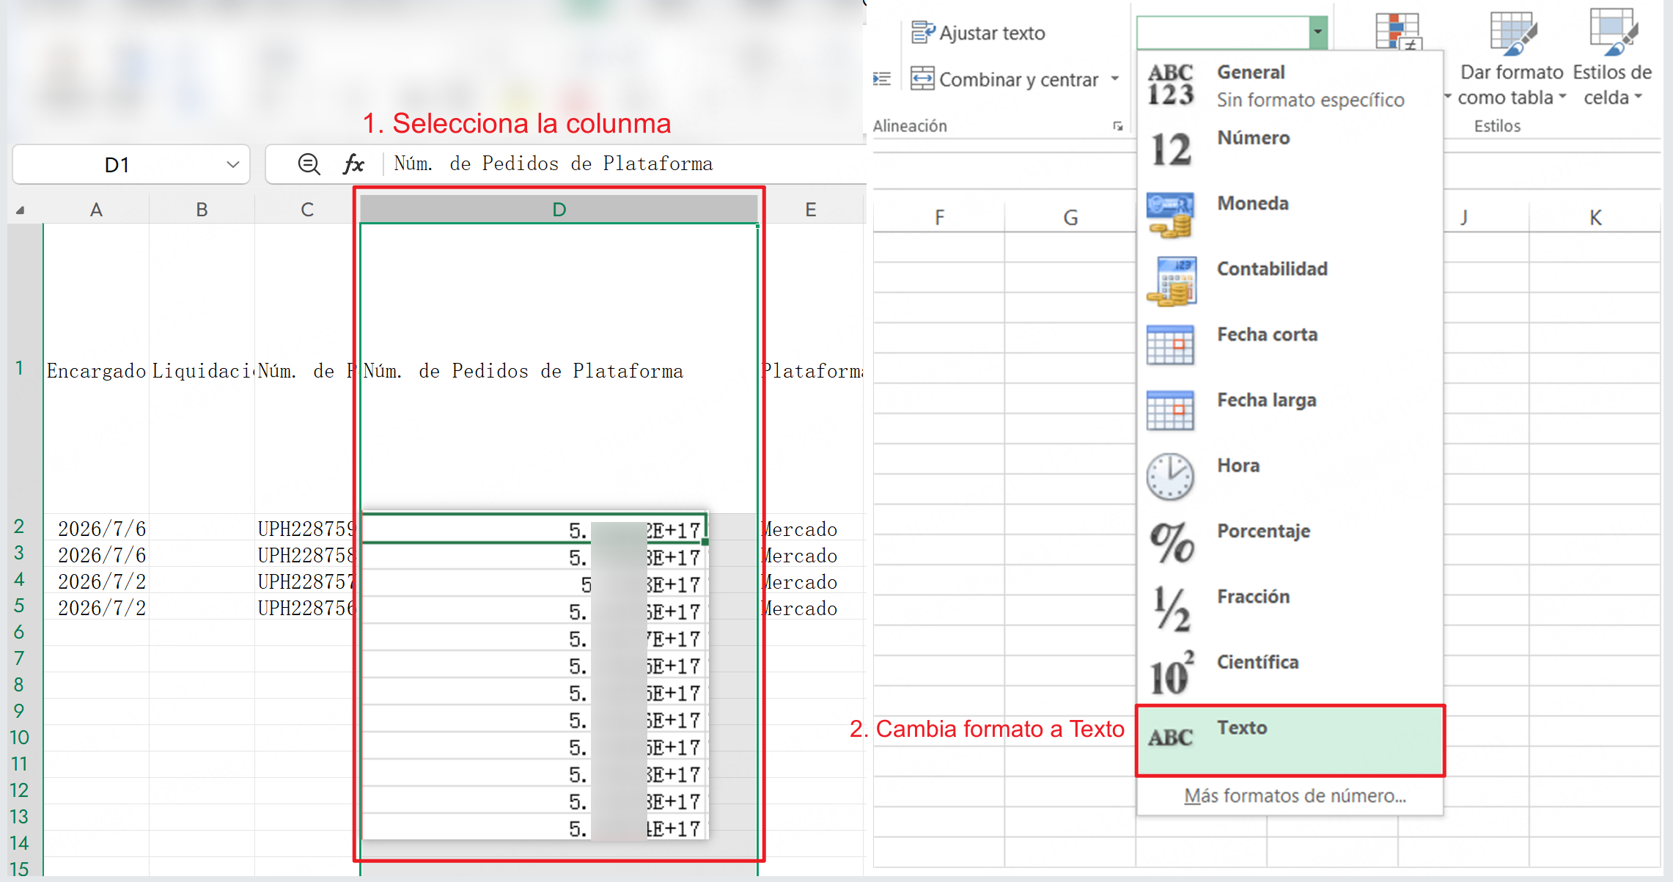This screenshot has height=882, width=1673.
Task: Choose Porcentaje format option
Action: 1290,543
